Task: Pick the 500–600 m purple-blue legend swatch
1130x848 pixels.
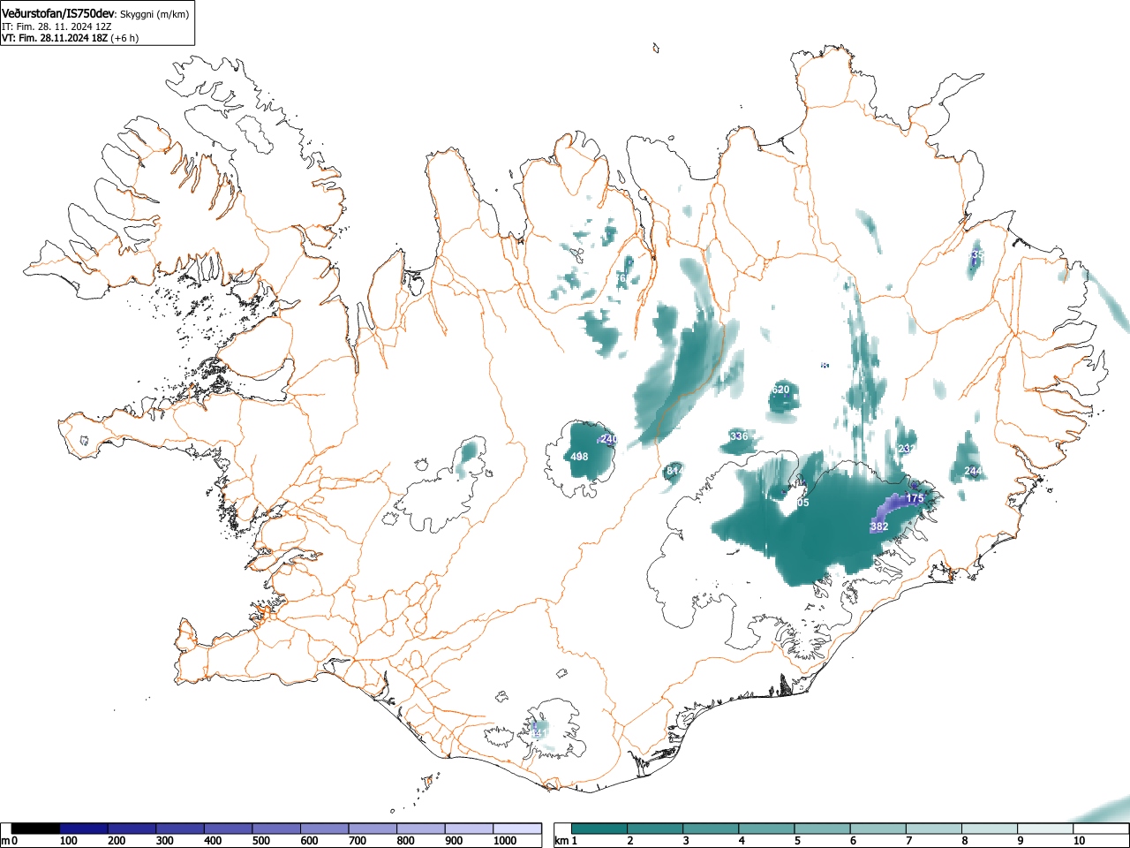Action: coord(276,829)
